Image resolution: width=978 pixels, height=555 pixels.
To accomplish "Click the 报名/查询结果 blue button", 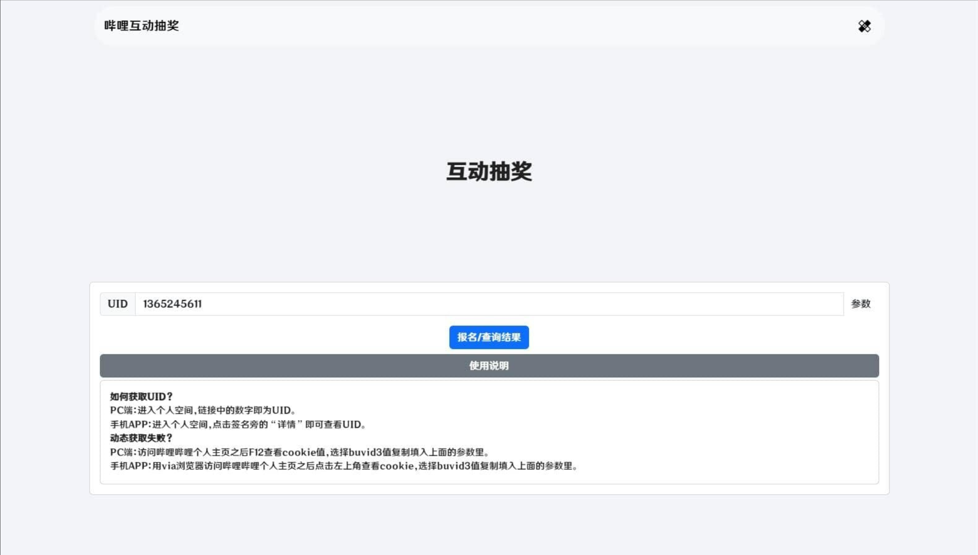I will 489,337.
